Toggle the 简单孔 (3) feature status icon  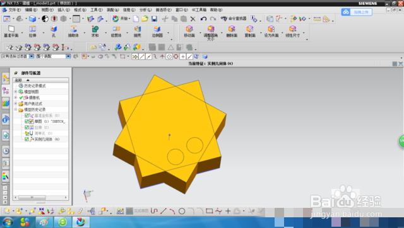click(27, 134)
